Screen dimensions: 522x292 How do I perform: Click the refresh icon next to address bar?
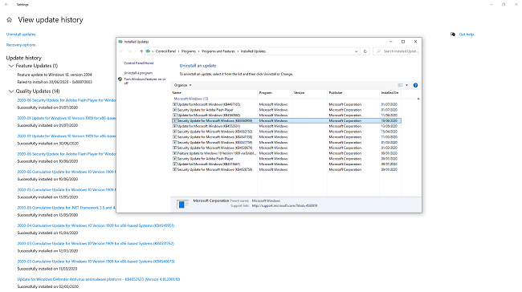(x=365, y=51)
